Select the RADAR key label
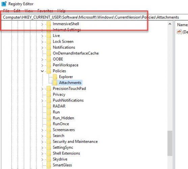Viewport: 188px width, 169px height. coord(59,106)
